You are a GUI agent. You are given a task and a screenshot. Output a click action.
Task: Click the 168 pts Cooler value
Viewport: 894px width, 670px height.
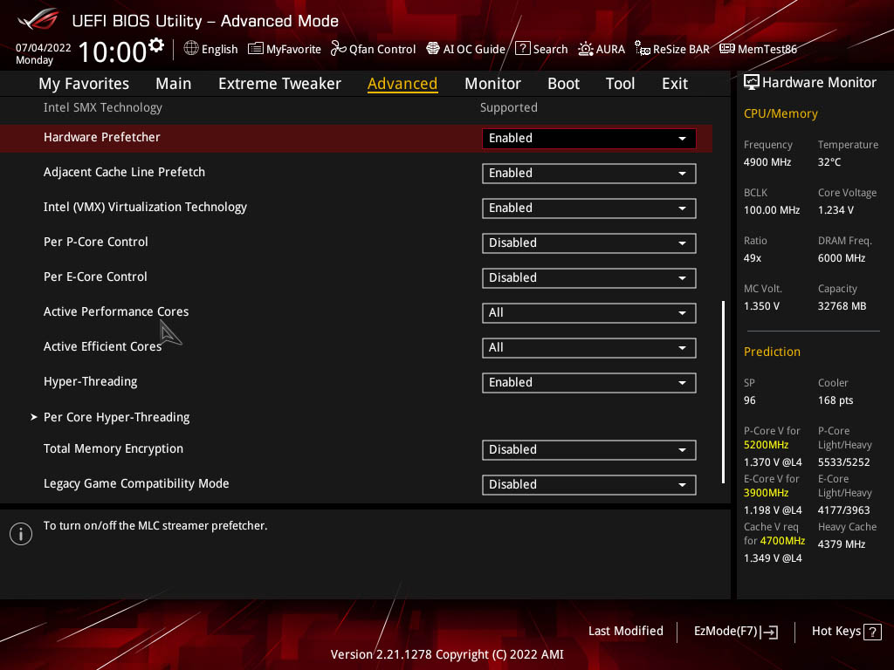pyautogui.click(x=836, y=400)
